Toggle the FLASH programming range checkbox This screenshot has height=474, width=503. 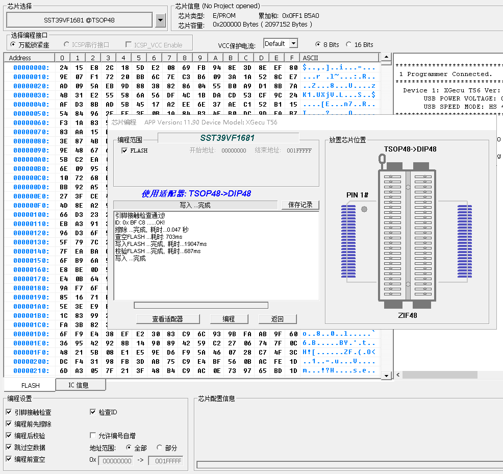(x=124, y=151)
